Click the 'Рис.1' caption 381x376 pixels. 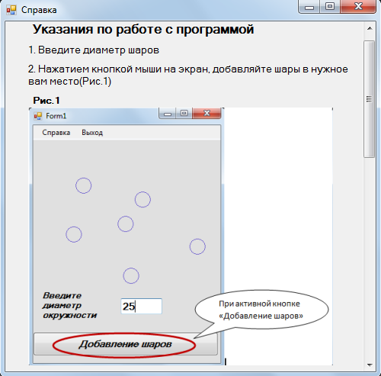pyautogui.click(x=46, y=101)
